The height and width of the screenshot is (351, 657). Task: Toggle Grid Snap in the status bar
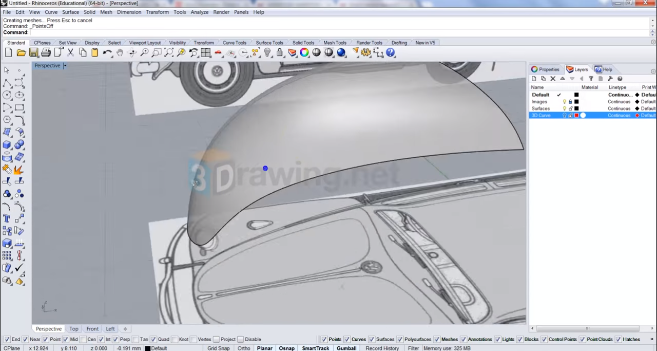[219, 348]
